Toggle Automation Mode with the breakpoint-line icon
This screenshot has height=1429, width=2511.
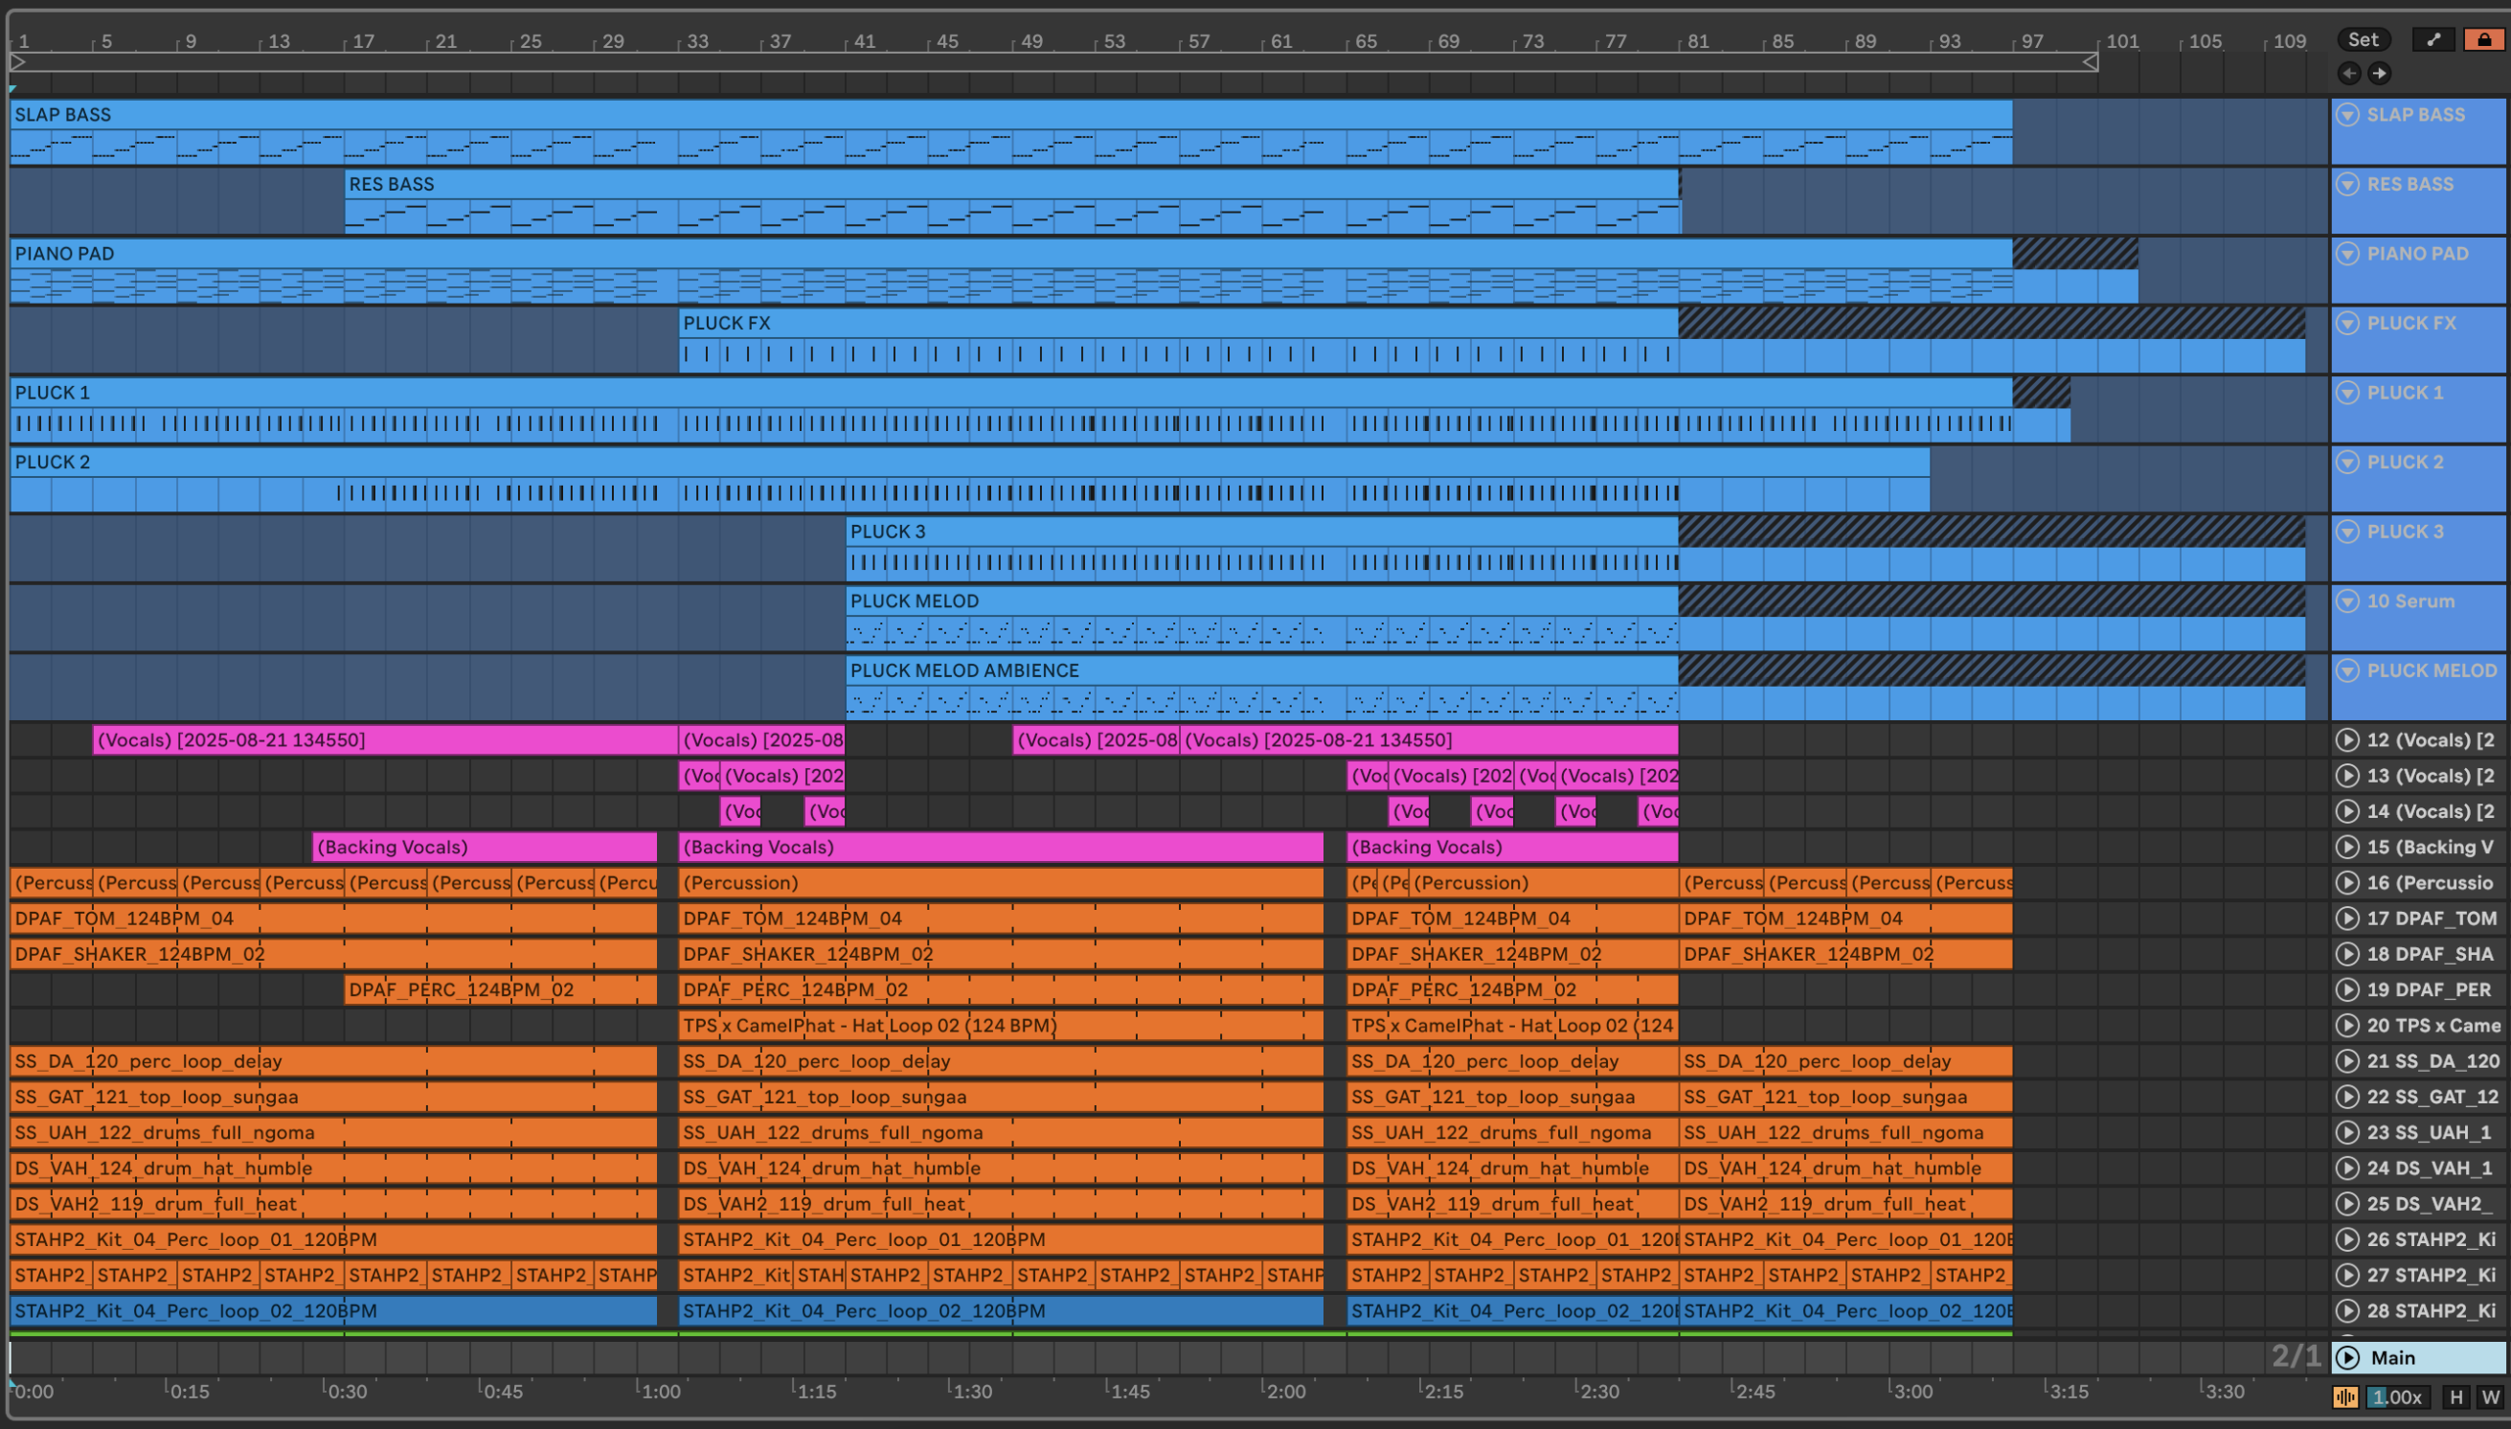point(2433,39)
